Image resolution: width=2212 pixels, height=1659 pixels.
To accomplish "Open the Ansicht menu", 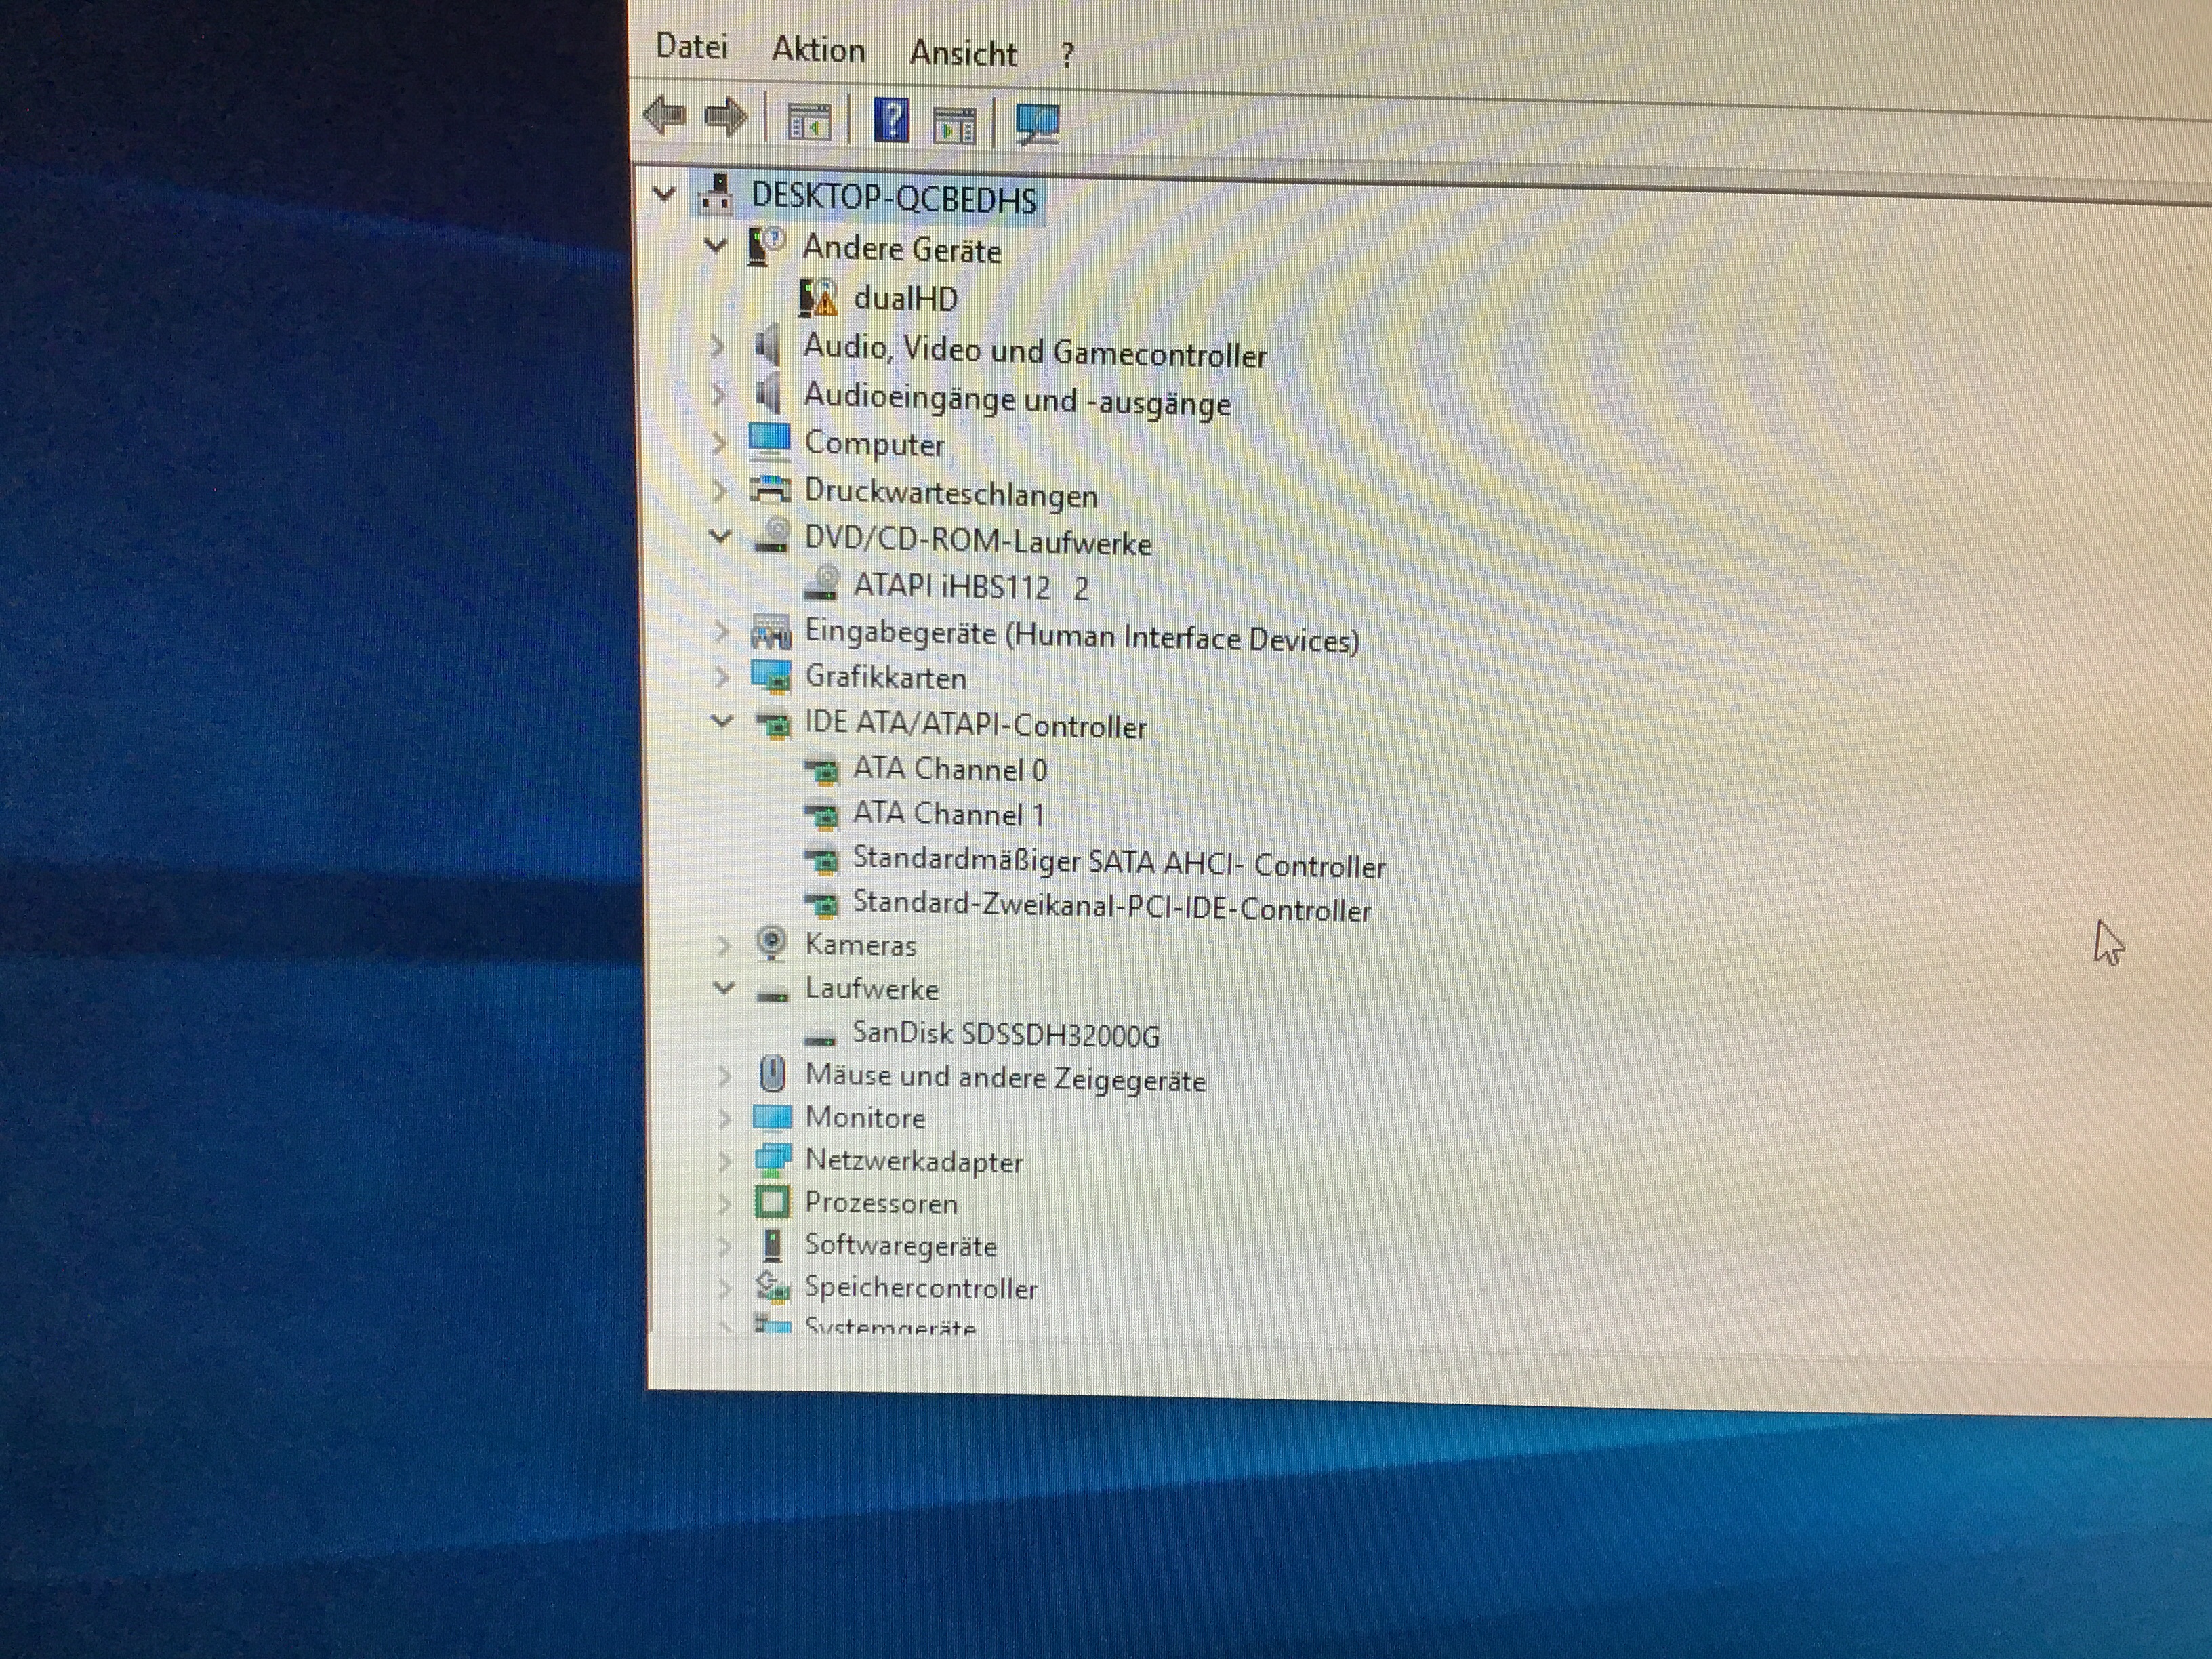I will [x=963, y=53].
